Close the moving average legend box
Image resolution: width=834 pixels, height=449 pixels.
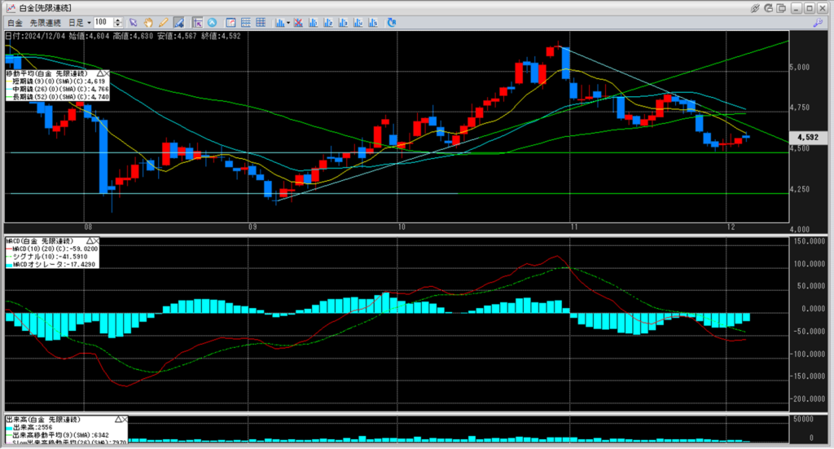coord(108,73)
